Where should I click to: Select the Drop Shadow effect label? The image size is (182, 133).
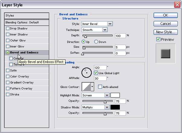[19, 29]
